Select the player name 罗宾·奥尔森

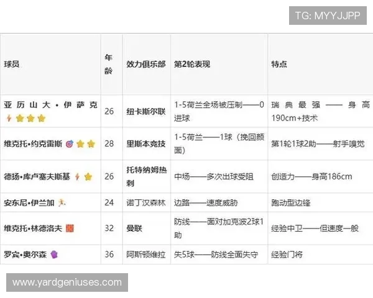point(25,255)
